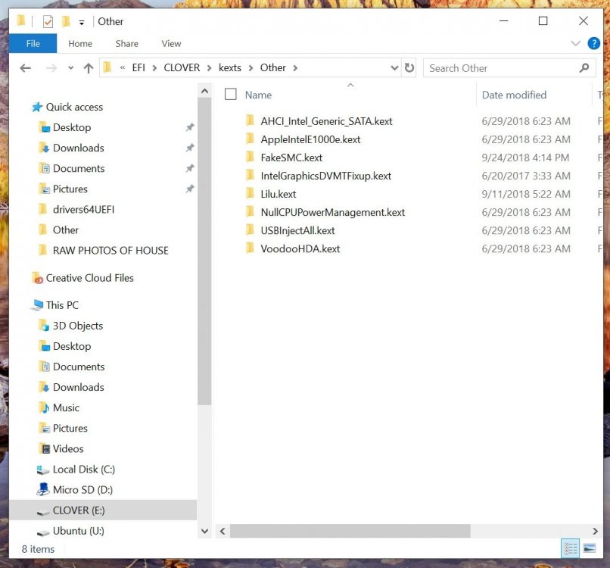
Task: Open the recent locations dropdown arrow
Action: tap(70, 68)
